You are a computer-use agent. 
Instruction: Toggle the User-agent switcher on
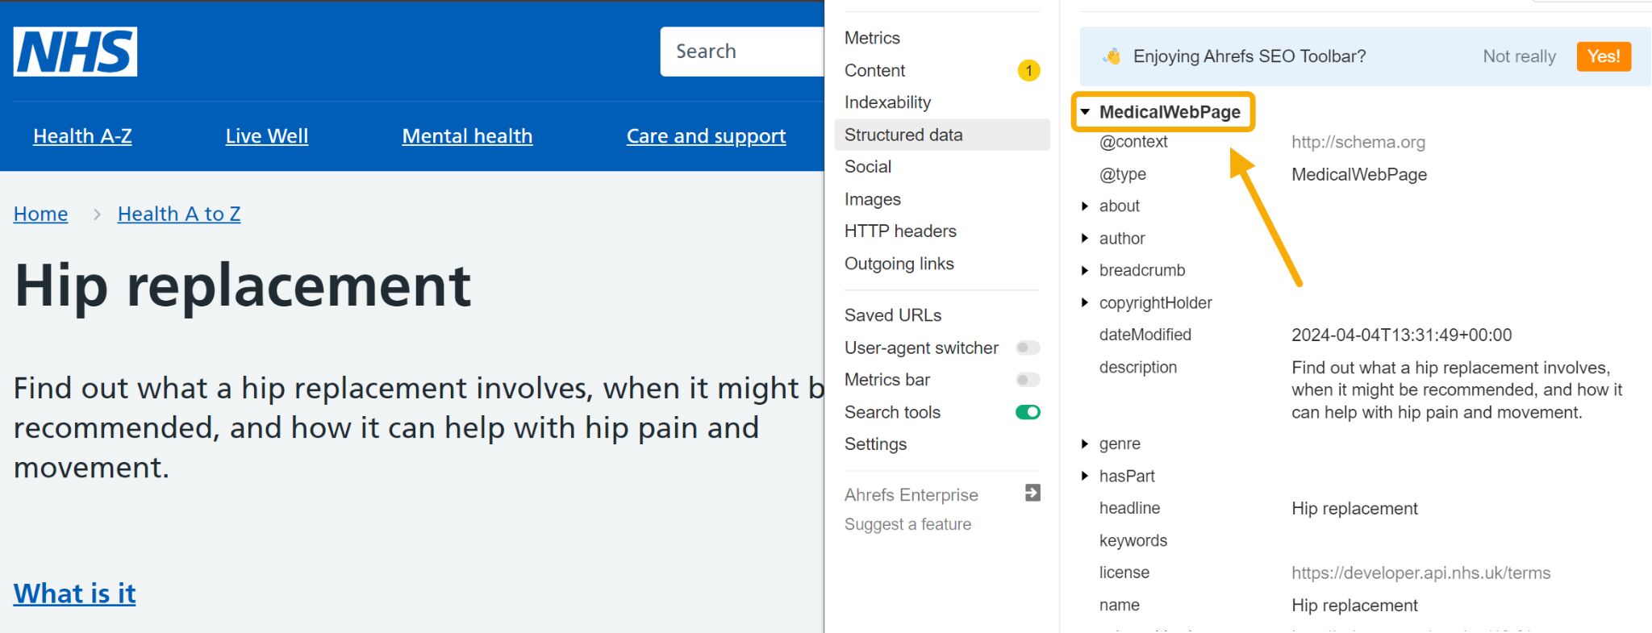tap(1027, 348)
